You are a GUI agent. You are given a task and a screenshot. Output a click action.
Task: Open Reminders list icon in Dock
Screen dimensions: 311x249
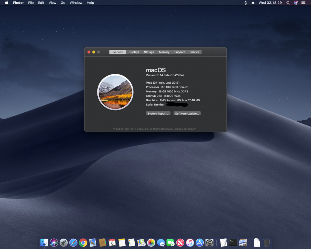click(132, 243)
